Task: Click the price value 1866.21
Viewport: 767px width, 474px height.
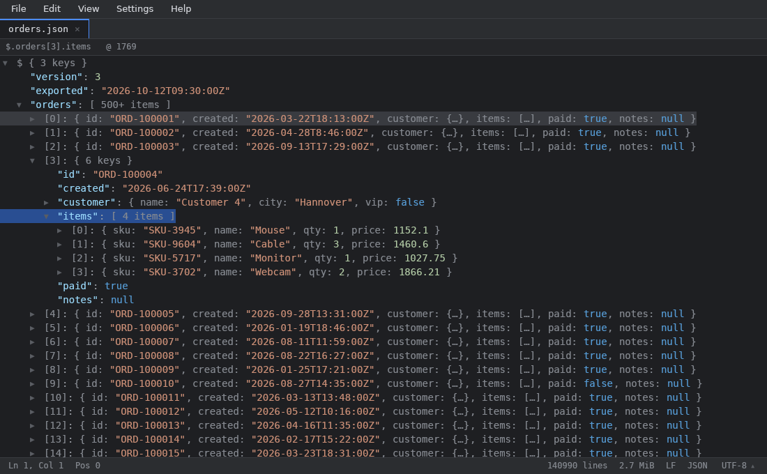Action: (419, 272)
